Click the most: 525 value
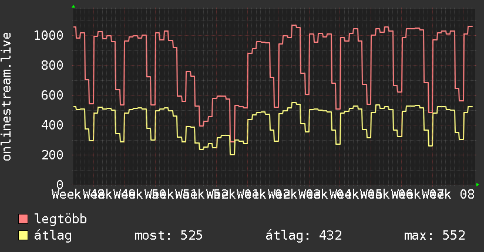This screenshot has width=484, height=252. pyautogui.click(x=169, y=236)
